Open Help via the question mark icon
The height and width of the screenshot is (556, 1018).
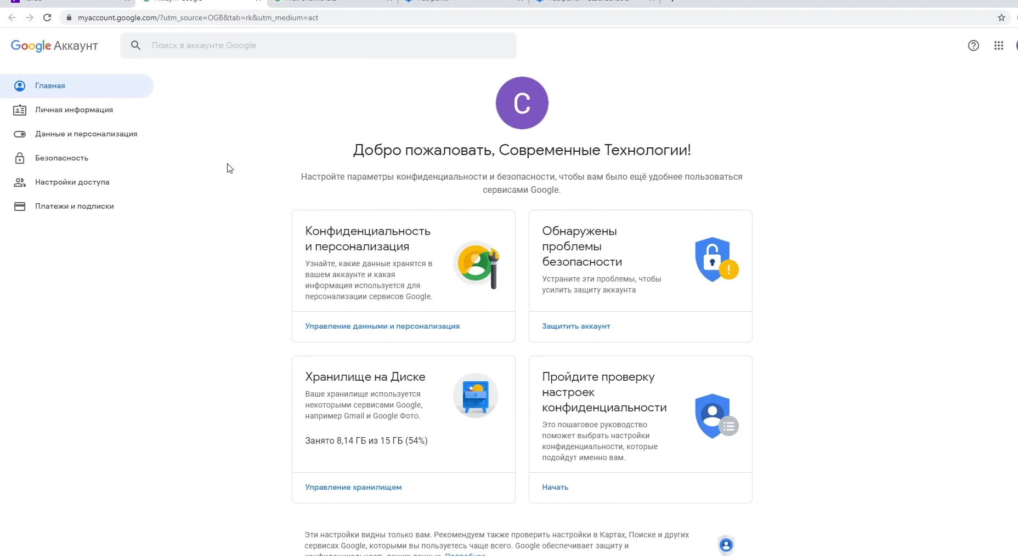(974, 45)
